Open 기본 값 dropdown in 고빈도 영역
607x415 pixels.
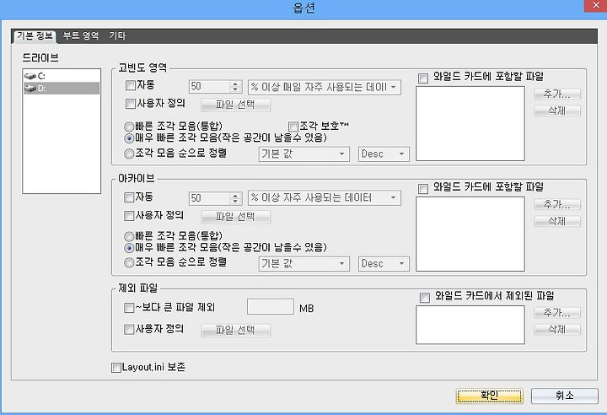303,154
